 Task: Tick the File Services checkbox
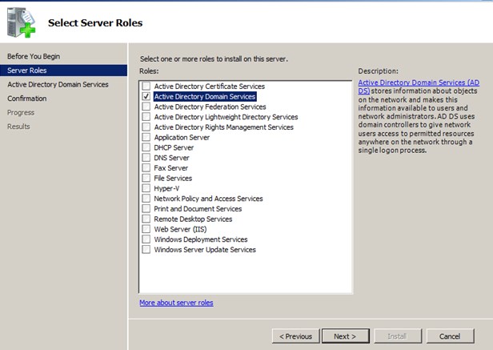(x=146, y=178)
